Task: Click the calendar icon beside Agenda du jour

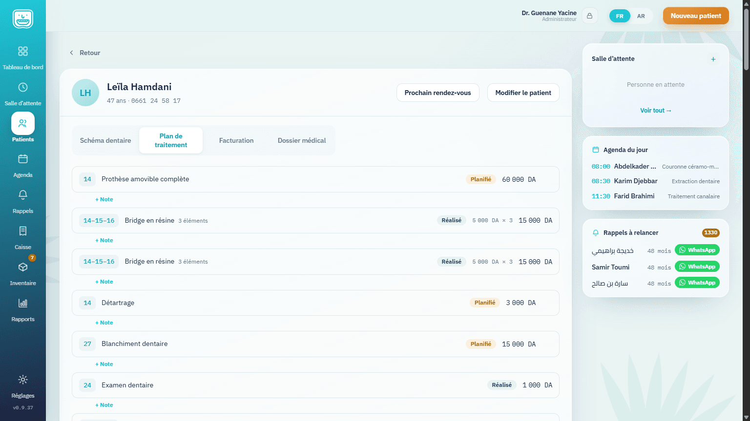Action: [596, 150]
